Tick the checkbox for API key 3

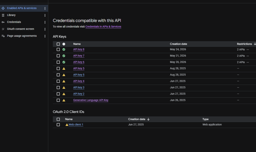58,88
